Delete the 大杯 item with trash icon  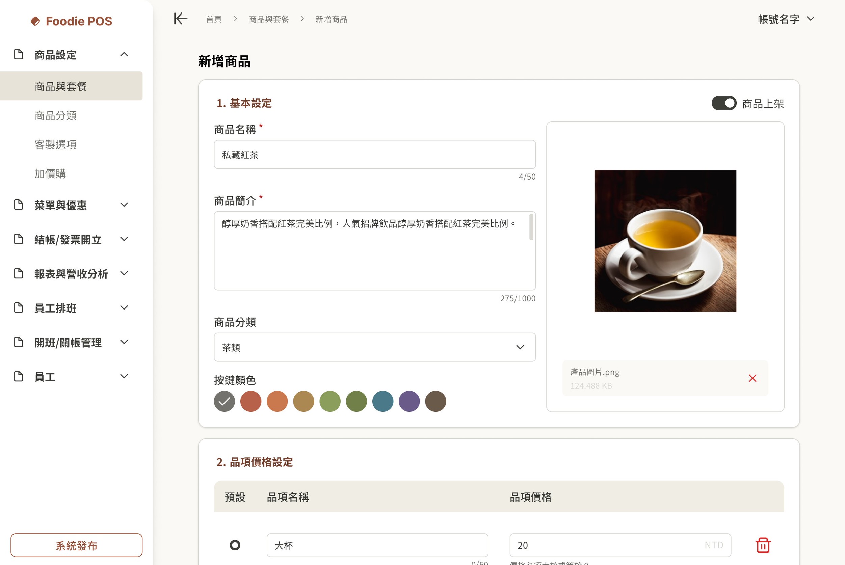[763, 545]
